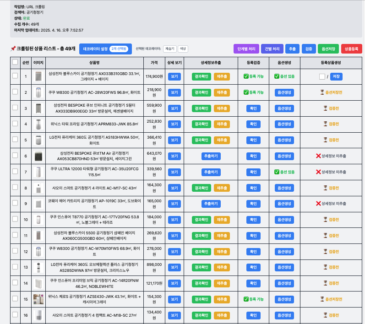Open the 데코레이터 설정 selector
The width and height of the screenshot is (365, 324).
[x=105, y=49]
